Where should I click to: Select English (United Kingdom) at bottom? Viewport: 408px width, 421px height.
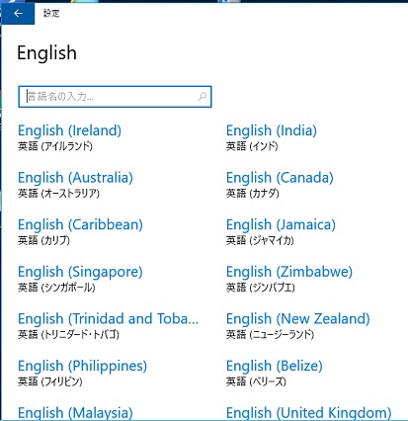coord(309,413)
